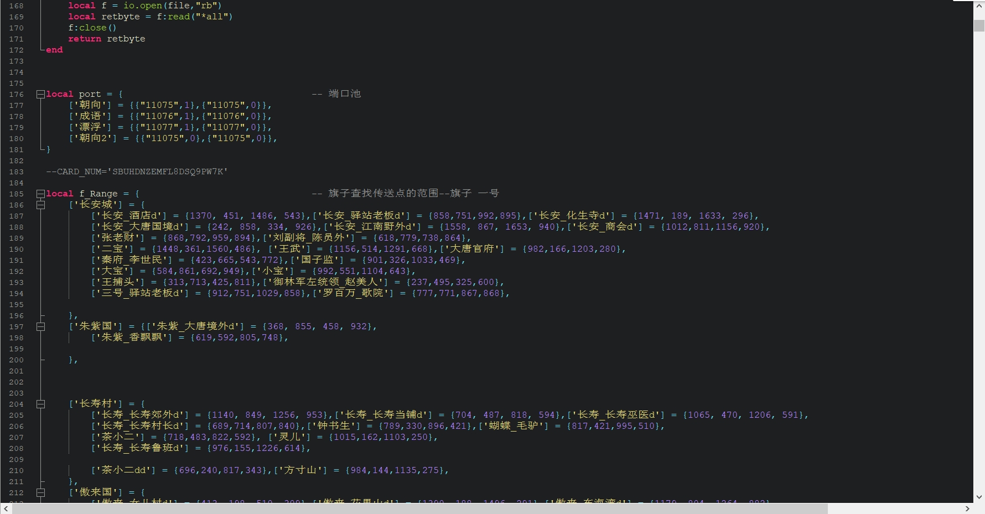The image size is (985, 514).
Task: Click line number 168 in the gutter
Action: (16, 6)
